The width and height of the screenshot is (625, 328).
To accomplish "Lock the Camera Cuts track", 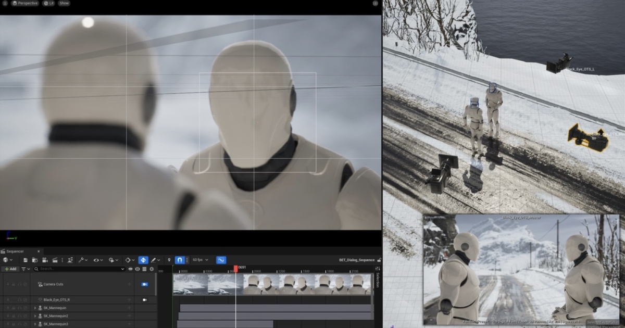I will (13, 284).
